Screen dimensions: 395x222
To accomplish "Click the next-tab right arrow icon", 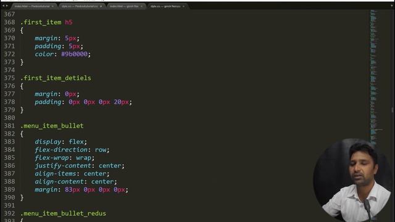I will tap(7, 6).
